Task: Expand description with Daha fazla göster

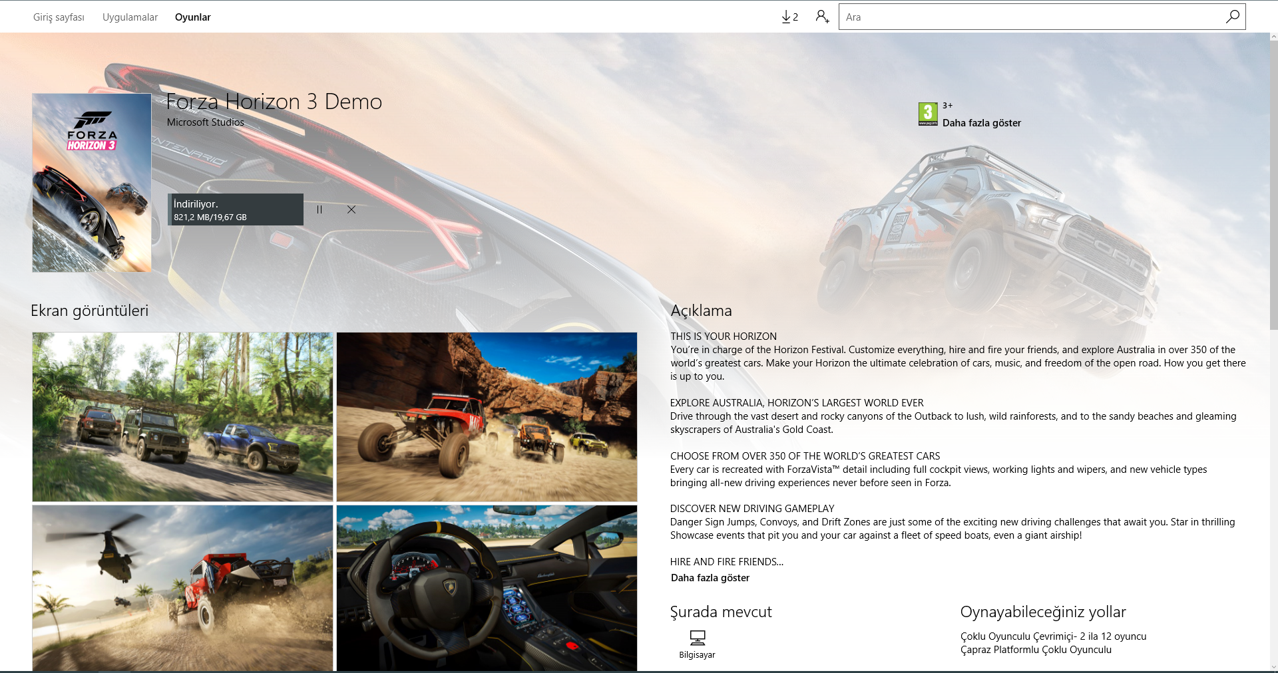Action: click(x=710, y=578)
